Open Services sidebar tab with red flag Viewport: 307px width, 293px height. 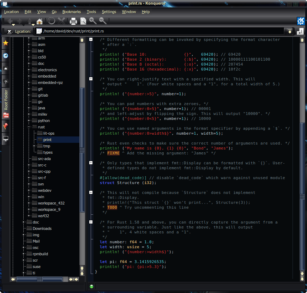pyautogui.click(x=6, y=126)
